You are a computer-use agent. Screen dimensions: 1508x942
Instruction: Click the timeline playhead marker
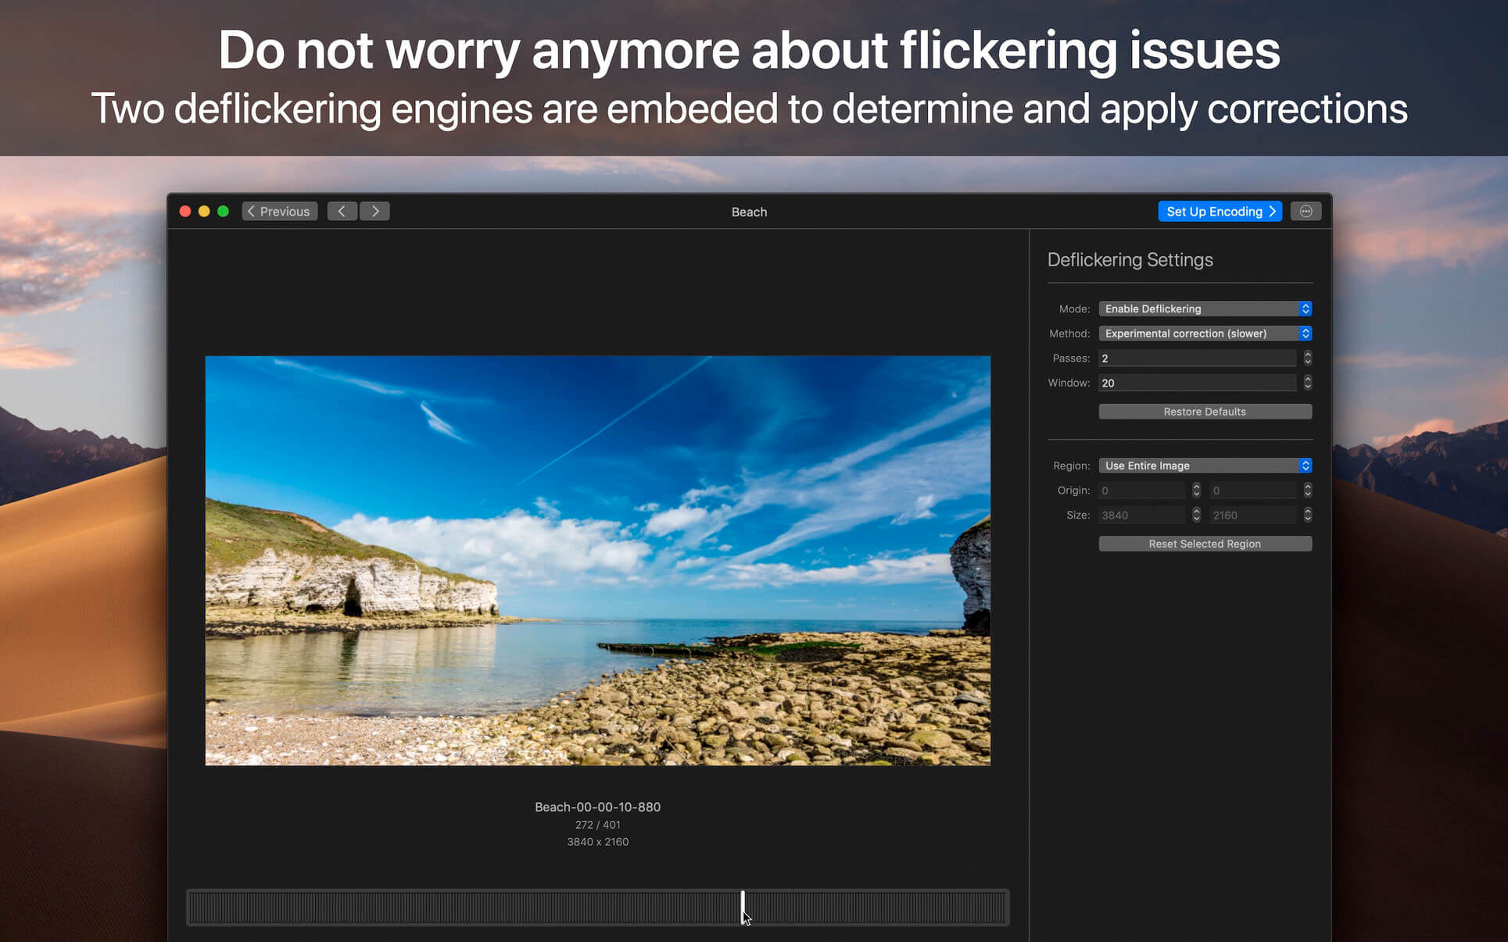743,906
